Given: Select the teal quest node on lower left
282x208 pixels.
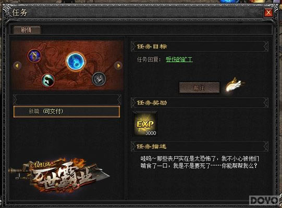Looking at the screenshot, I should [48, 81].
